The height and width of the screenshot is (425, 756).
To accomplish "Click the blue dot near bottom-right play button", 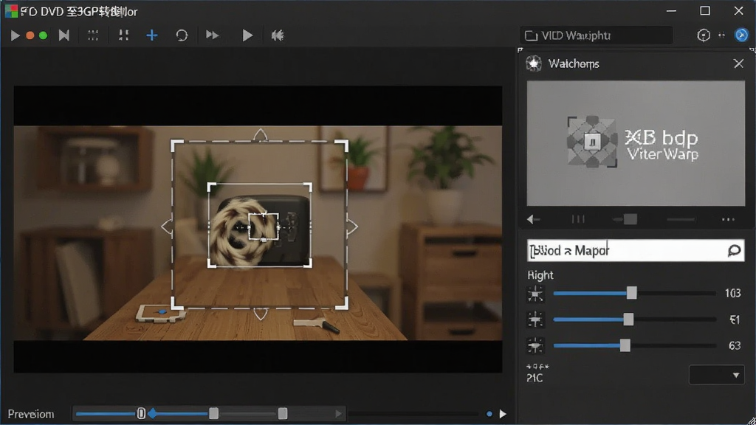I will tap(489, 414).
